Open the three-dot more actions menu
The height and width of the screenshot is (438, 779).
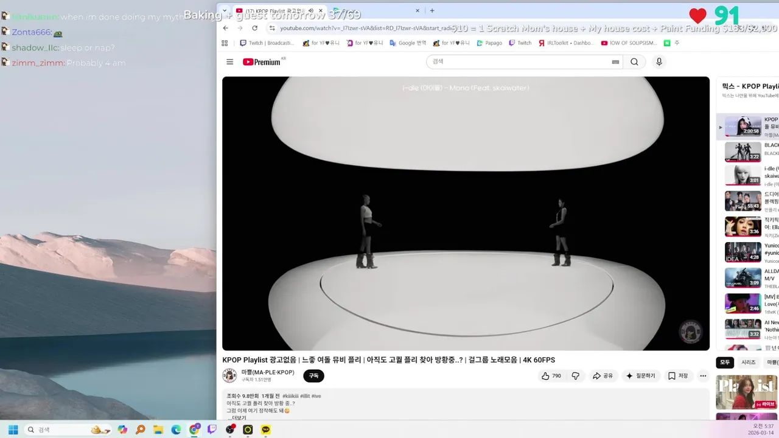click(x=703, y=376)
